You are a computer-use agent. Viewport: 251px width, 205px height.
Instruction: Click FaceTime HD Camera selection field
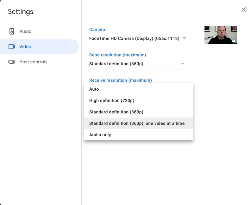point(138,38)
